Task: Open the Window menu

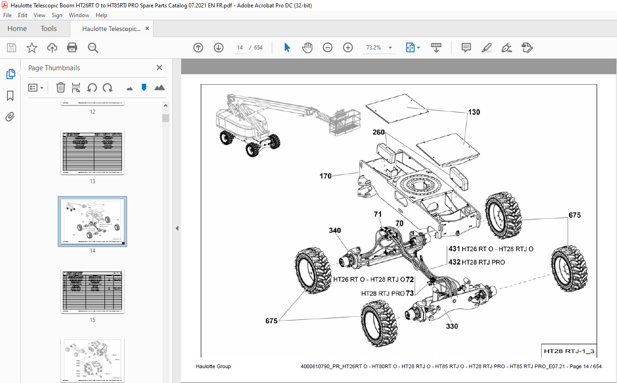Action: point(79,15)
